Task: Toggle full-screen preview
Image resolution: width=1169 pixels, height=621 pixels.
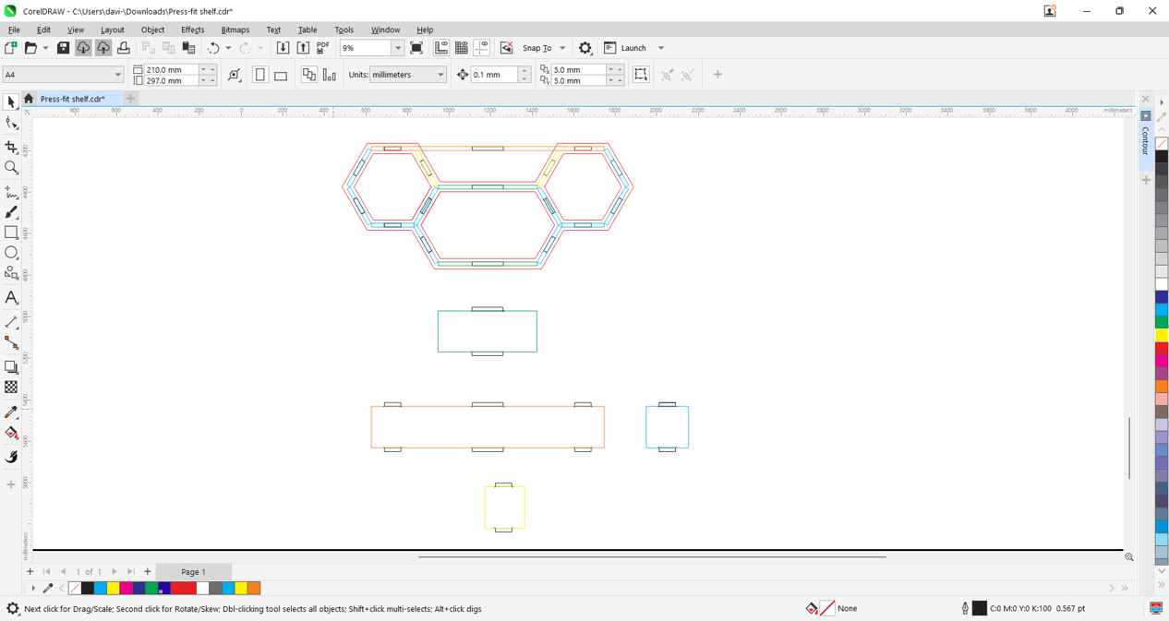Action: [x=416, y=48]
